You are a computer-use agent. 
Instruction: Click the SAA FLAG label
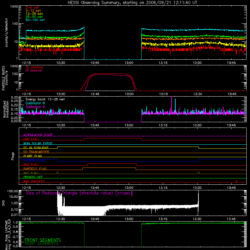(x=31, y=164)
